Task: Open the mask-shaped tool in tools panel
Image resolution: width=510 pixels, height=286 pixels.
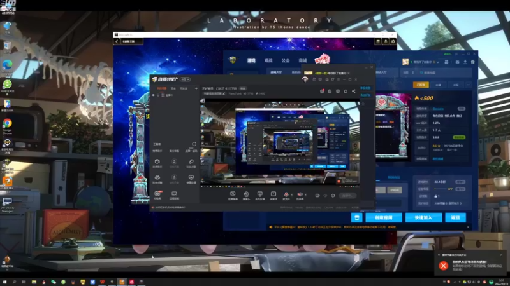Action: [x=157, y=177]
